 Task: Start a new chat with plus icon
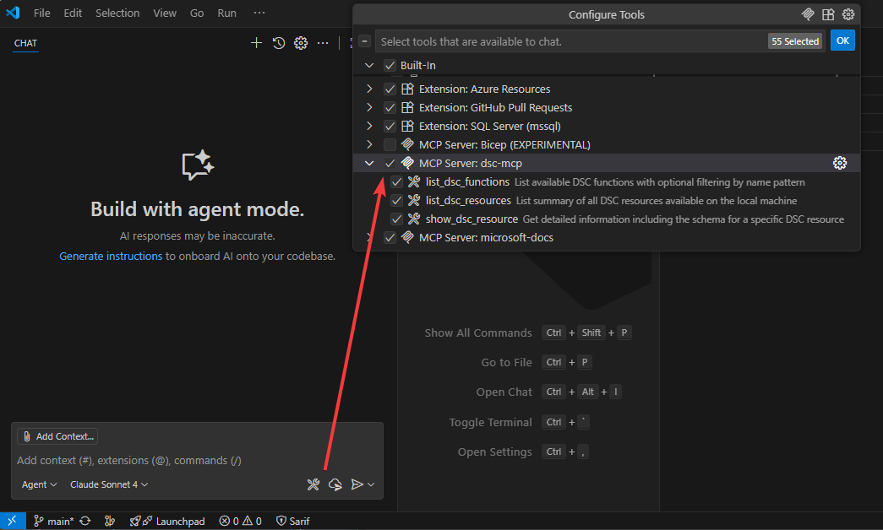257,43
